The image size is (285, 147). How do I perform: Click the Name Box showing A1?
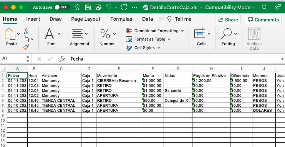[13, 59]
